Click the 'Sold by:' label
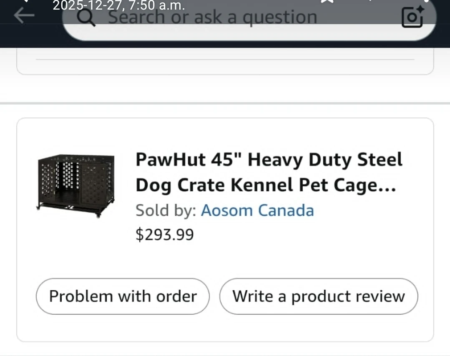Image resolution: width=450 pixels, height=356 pixels. coord(166,211)
